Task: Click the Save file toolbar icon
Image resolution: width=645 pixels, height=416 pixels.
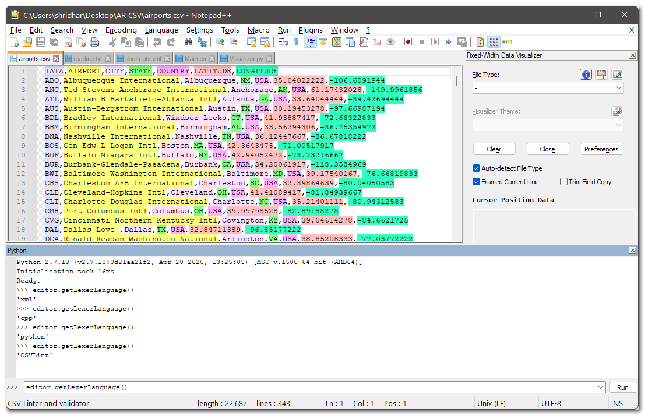Action: [x=41, y=42]
